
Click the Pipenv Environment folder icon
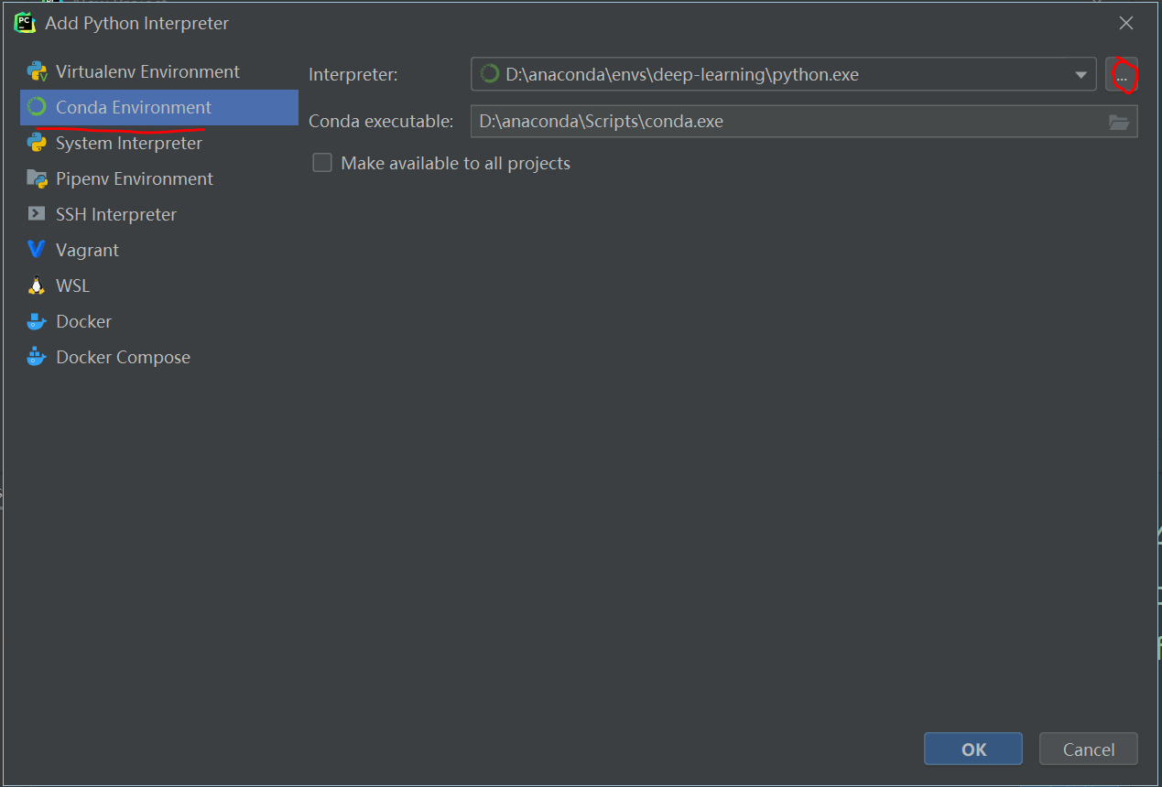point(37,178)
